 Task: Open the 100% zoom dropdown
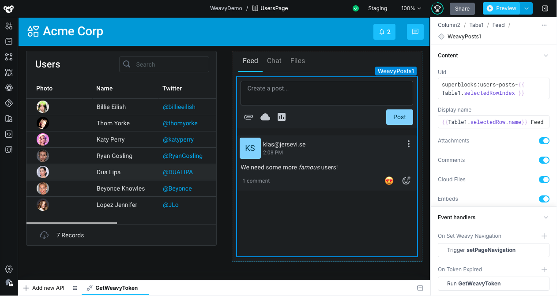coord(410,8)
